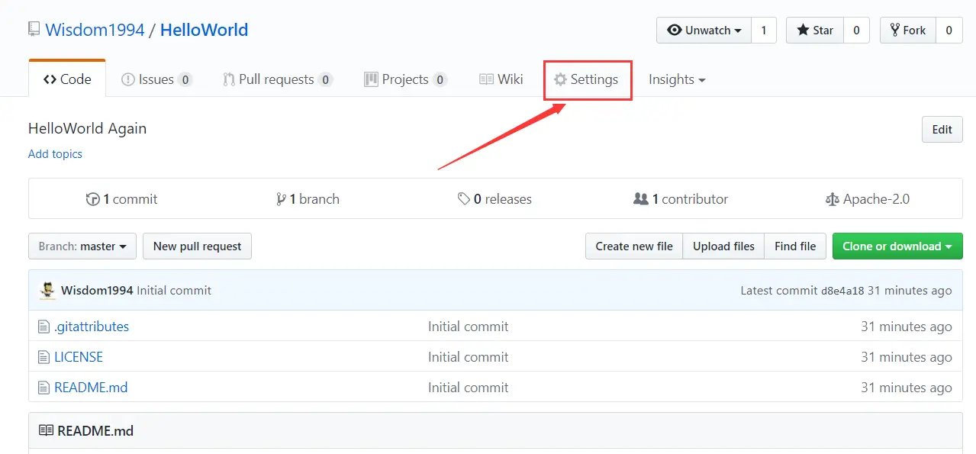Open the Projects tab
976x454 pixels.
405,79
